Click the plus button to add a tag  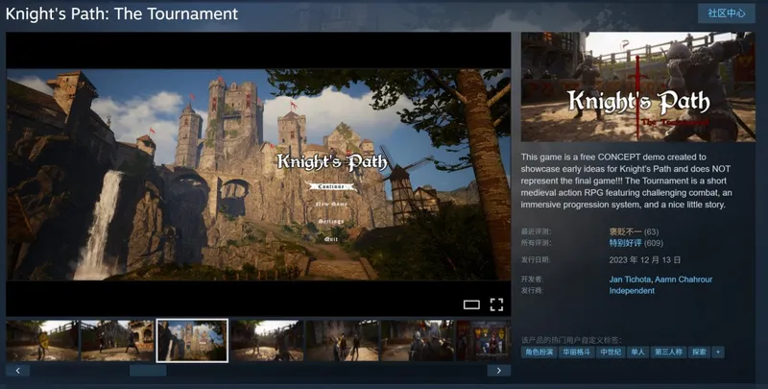[x=717, y=353]
